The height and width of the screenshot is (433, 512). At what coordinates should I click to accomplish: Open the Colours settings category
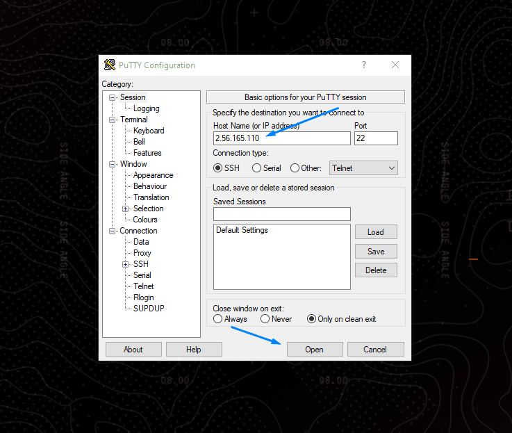click(145, 220)
